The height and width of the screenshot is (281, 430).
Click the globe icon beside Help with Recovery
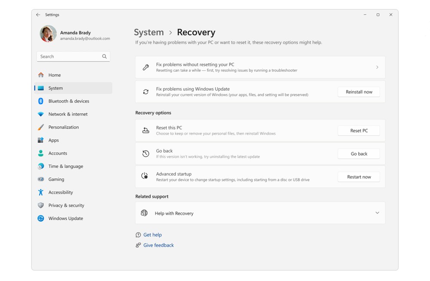[144, 213]
